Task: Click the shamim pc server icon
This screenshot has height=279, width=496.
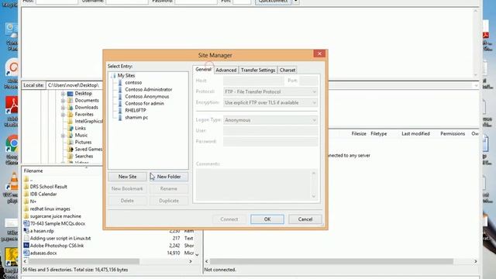Action: tap(120, 117)
